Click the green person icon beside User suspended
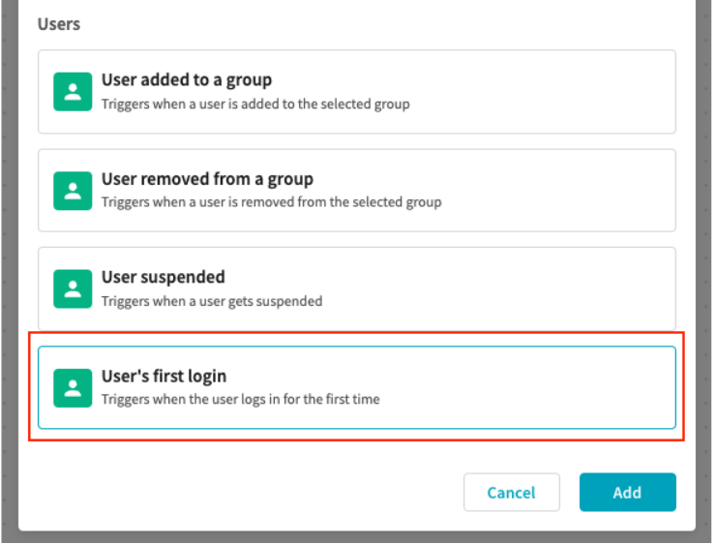 point(72,288)
